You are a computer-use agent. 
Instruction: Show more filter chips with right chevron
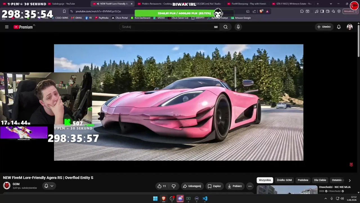point(350,180)
